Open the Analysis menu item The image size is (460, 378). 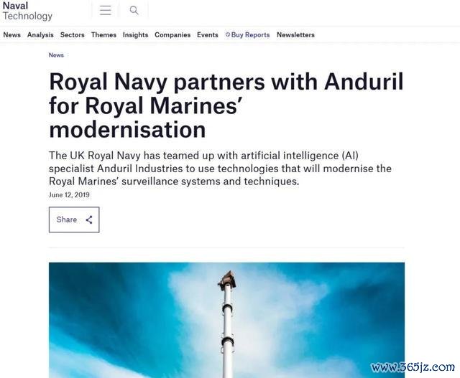[40, 35]
